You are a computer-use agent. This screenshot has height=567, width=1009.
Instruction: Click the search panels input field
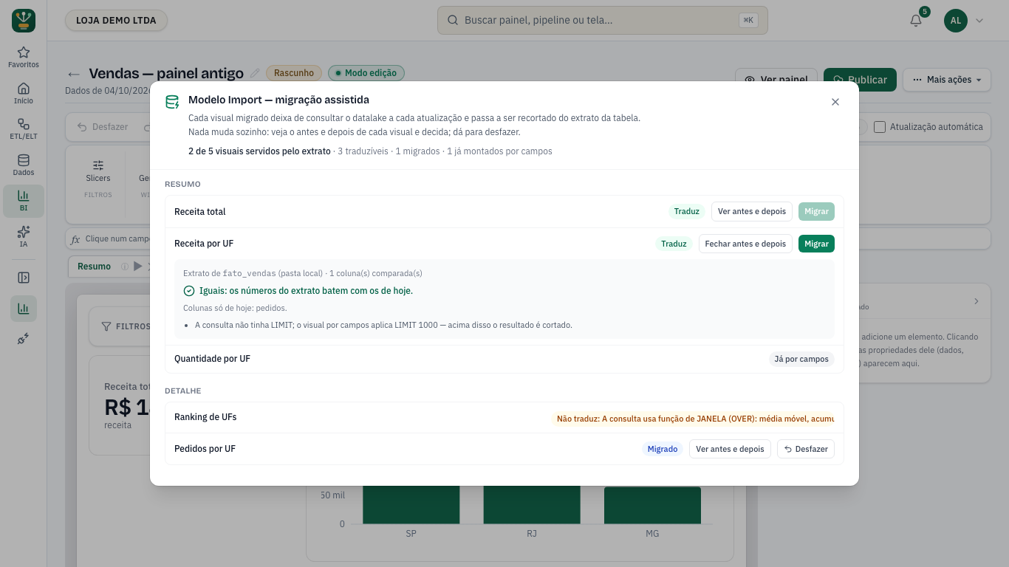point(603,21)
